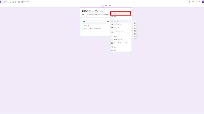Select the option 1 radio circle
Image resolution: width=204 pixels, height=114 pixels.
tap(82, 26)
